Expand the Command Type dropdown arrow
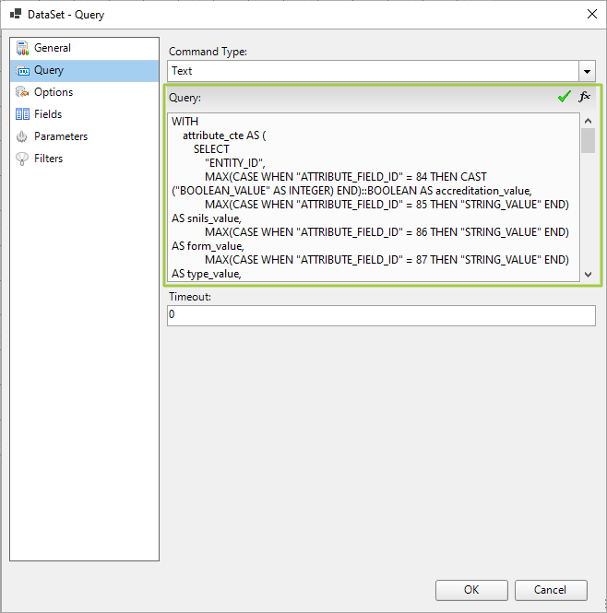The width and height of the screenshot is (607, 613). pyautogui.click(x=587, y=71)
